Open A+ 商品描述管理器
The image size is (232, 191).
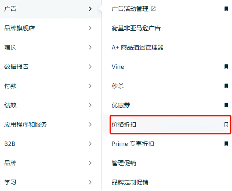(x=137, y=47)
